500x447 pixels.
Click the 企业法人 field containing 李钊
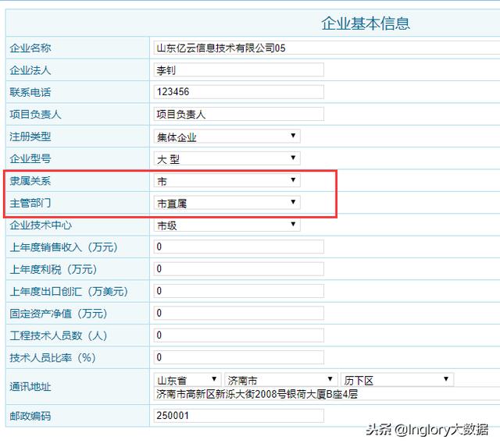tap(238, 69)
